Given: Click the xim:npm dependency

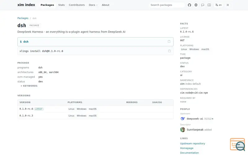Looking at the screenshot, I should [x=203, y=93].
